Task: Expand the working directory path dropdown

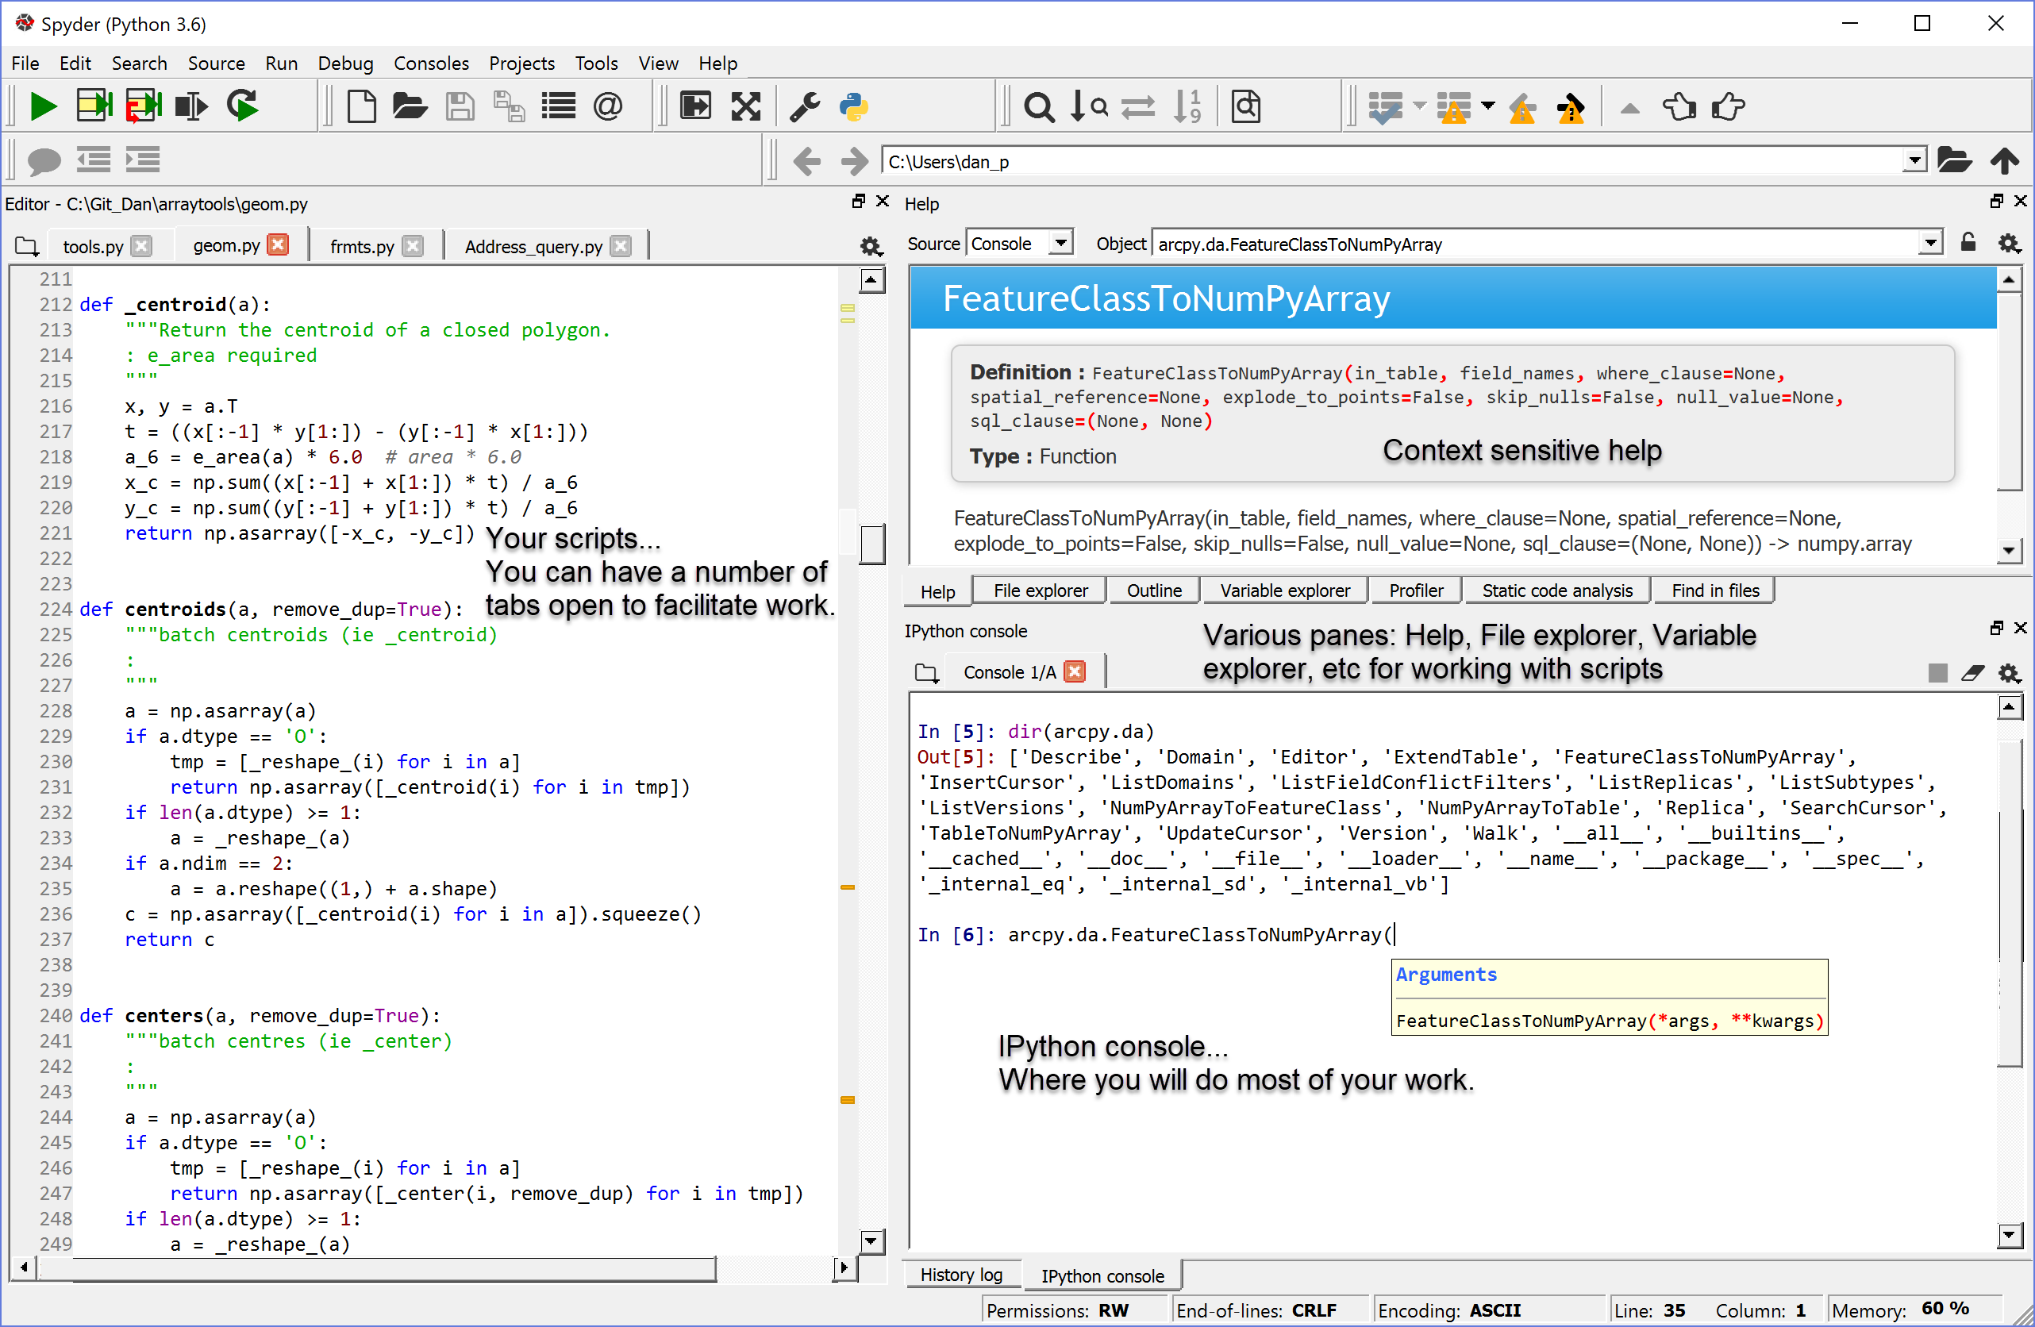Action: coord(1914,161)
